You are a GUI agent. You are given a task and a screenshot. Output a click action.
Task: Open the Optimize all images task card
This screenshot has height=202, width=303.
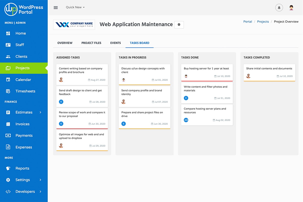click(x=82, y=140)
